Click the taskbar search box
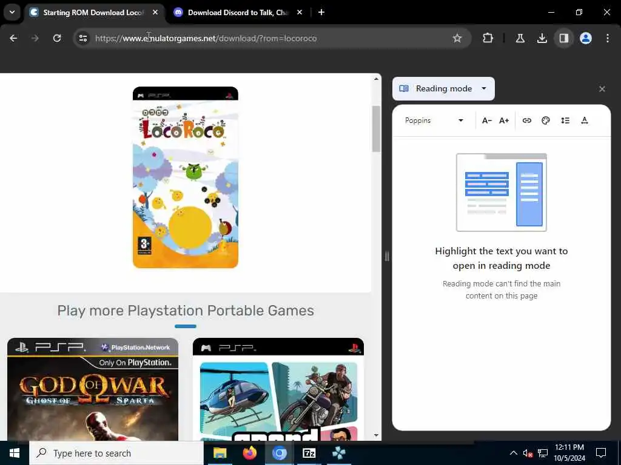The width and height of the screenshot is (621, 465). point(116,453)
